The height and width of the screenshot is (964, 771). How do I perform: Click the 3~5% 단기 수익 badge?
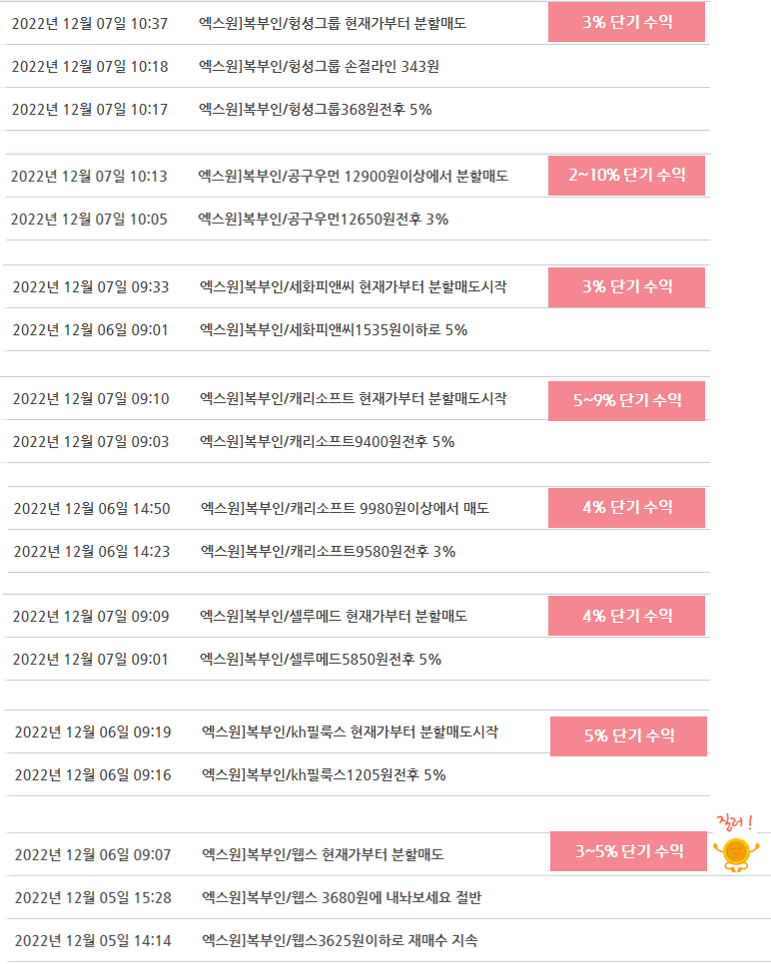(x=628, y=851)
